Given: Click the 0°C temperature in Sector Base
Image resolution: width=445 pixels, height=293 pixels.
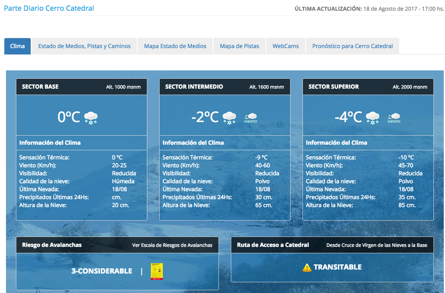Looking at the screenshot, I should [x=69, y=117].
